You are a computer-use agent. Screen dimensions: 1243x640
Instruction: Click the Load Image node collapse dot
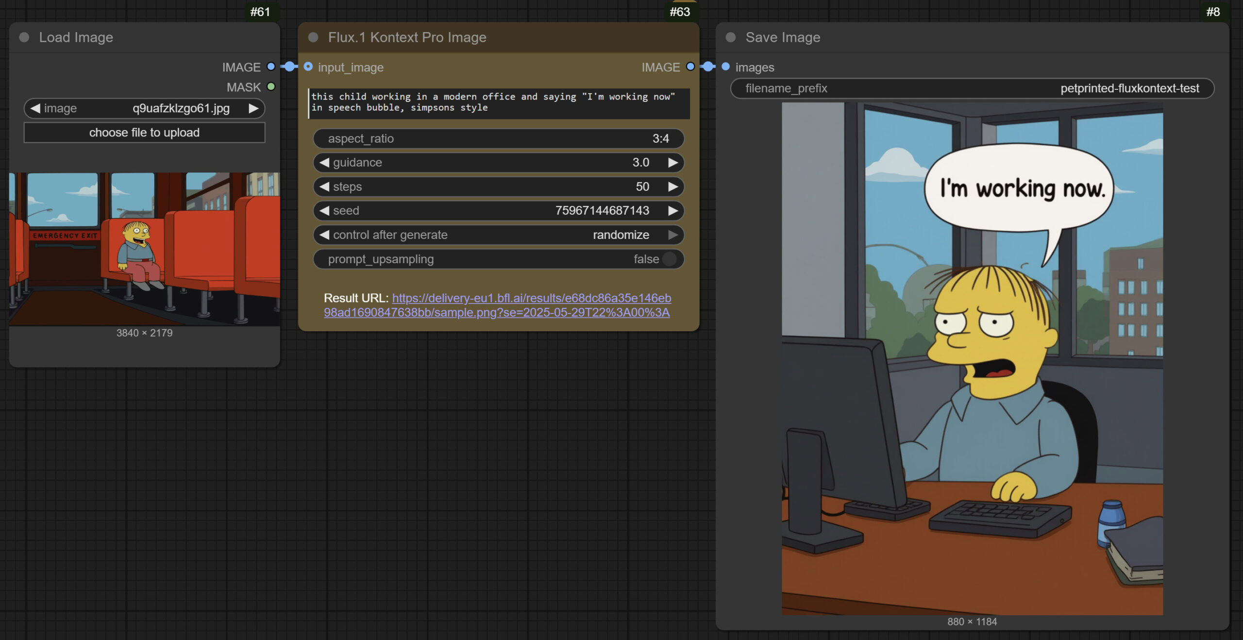pos(24,37)
